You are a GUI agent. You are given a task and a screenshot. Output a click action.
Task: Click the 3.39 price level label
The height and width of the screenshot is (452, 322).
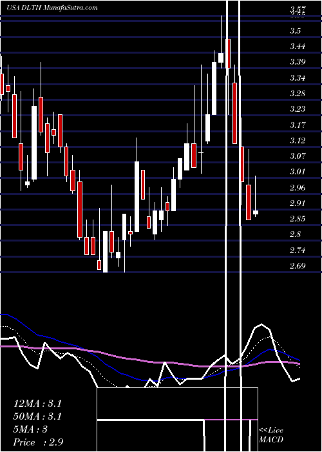pos(298,62)
